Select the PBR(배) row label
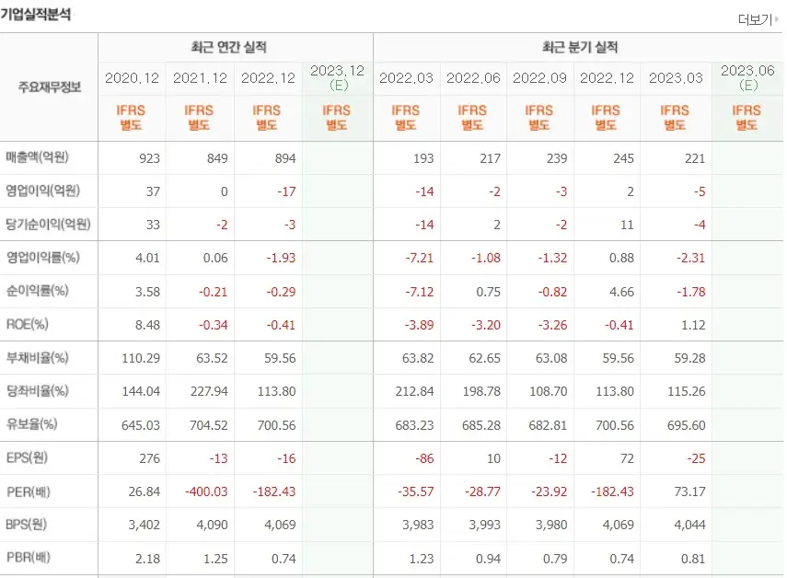This screenshot has height=578, width=787. coord(30,558)
